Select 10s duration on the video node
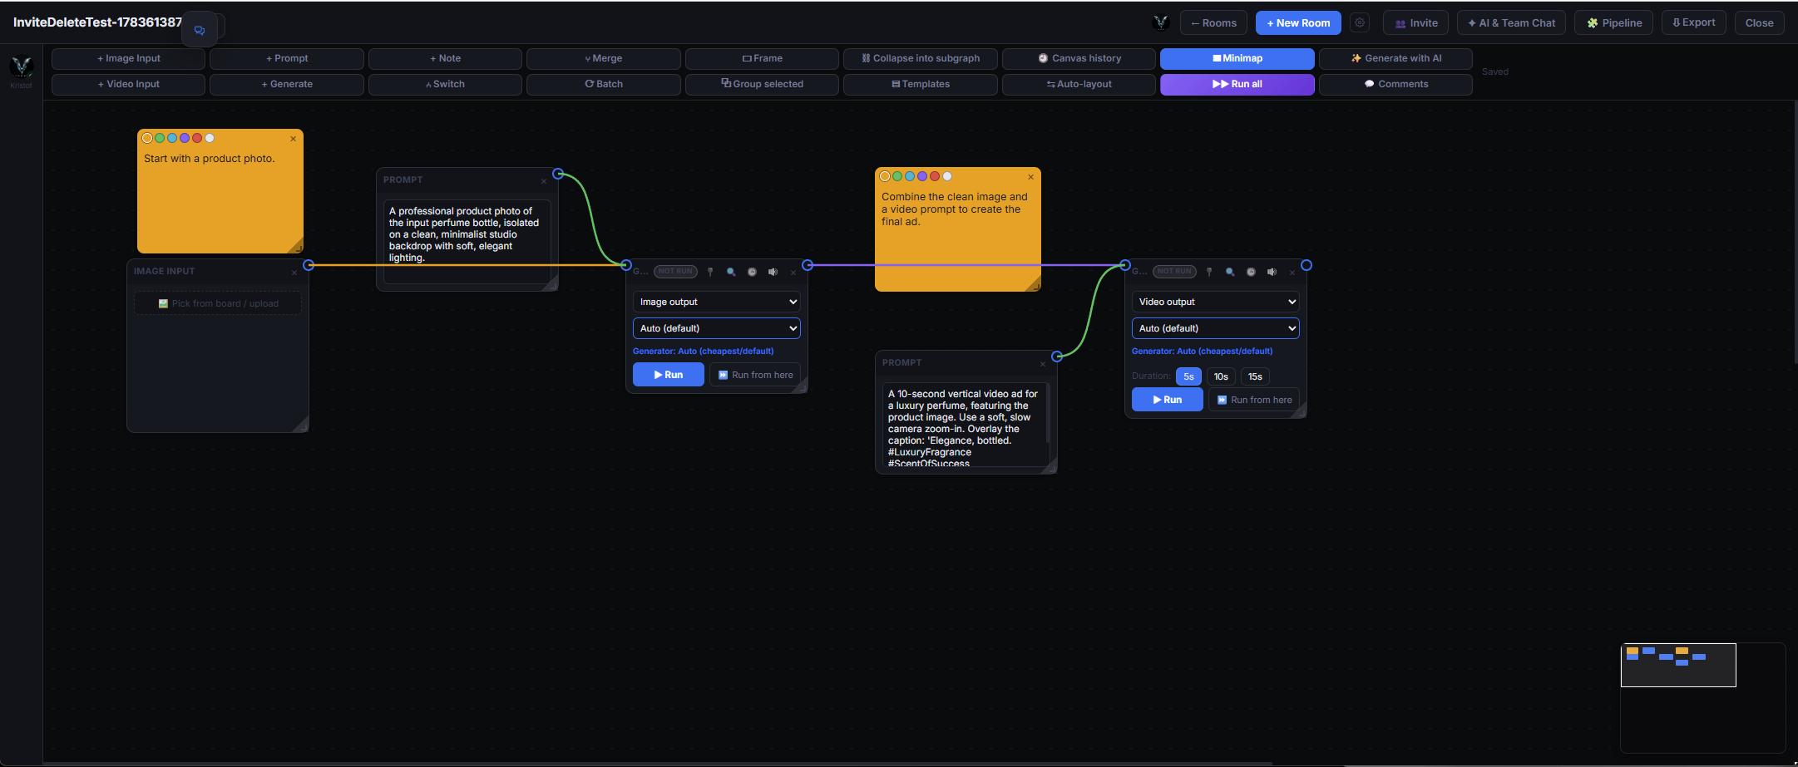The width and height of the screenshot is (1798, 767). pyautogui.click(x=1221, y=376)
